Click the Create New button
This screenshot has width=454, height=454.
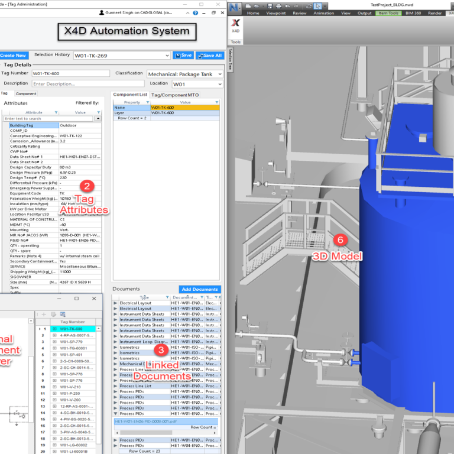[x=13, y=56]
